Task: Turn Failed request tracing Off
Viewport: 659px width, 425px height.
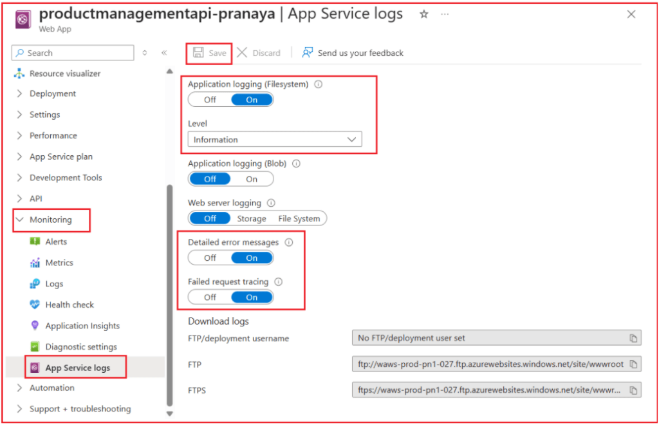Action: (x=210, y=297)
